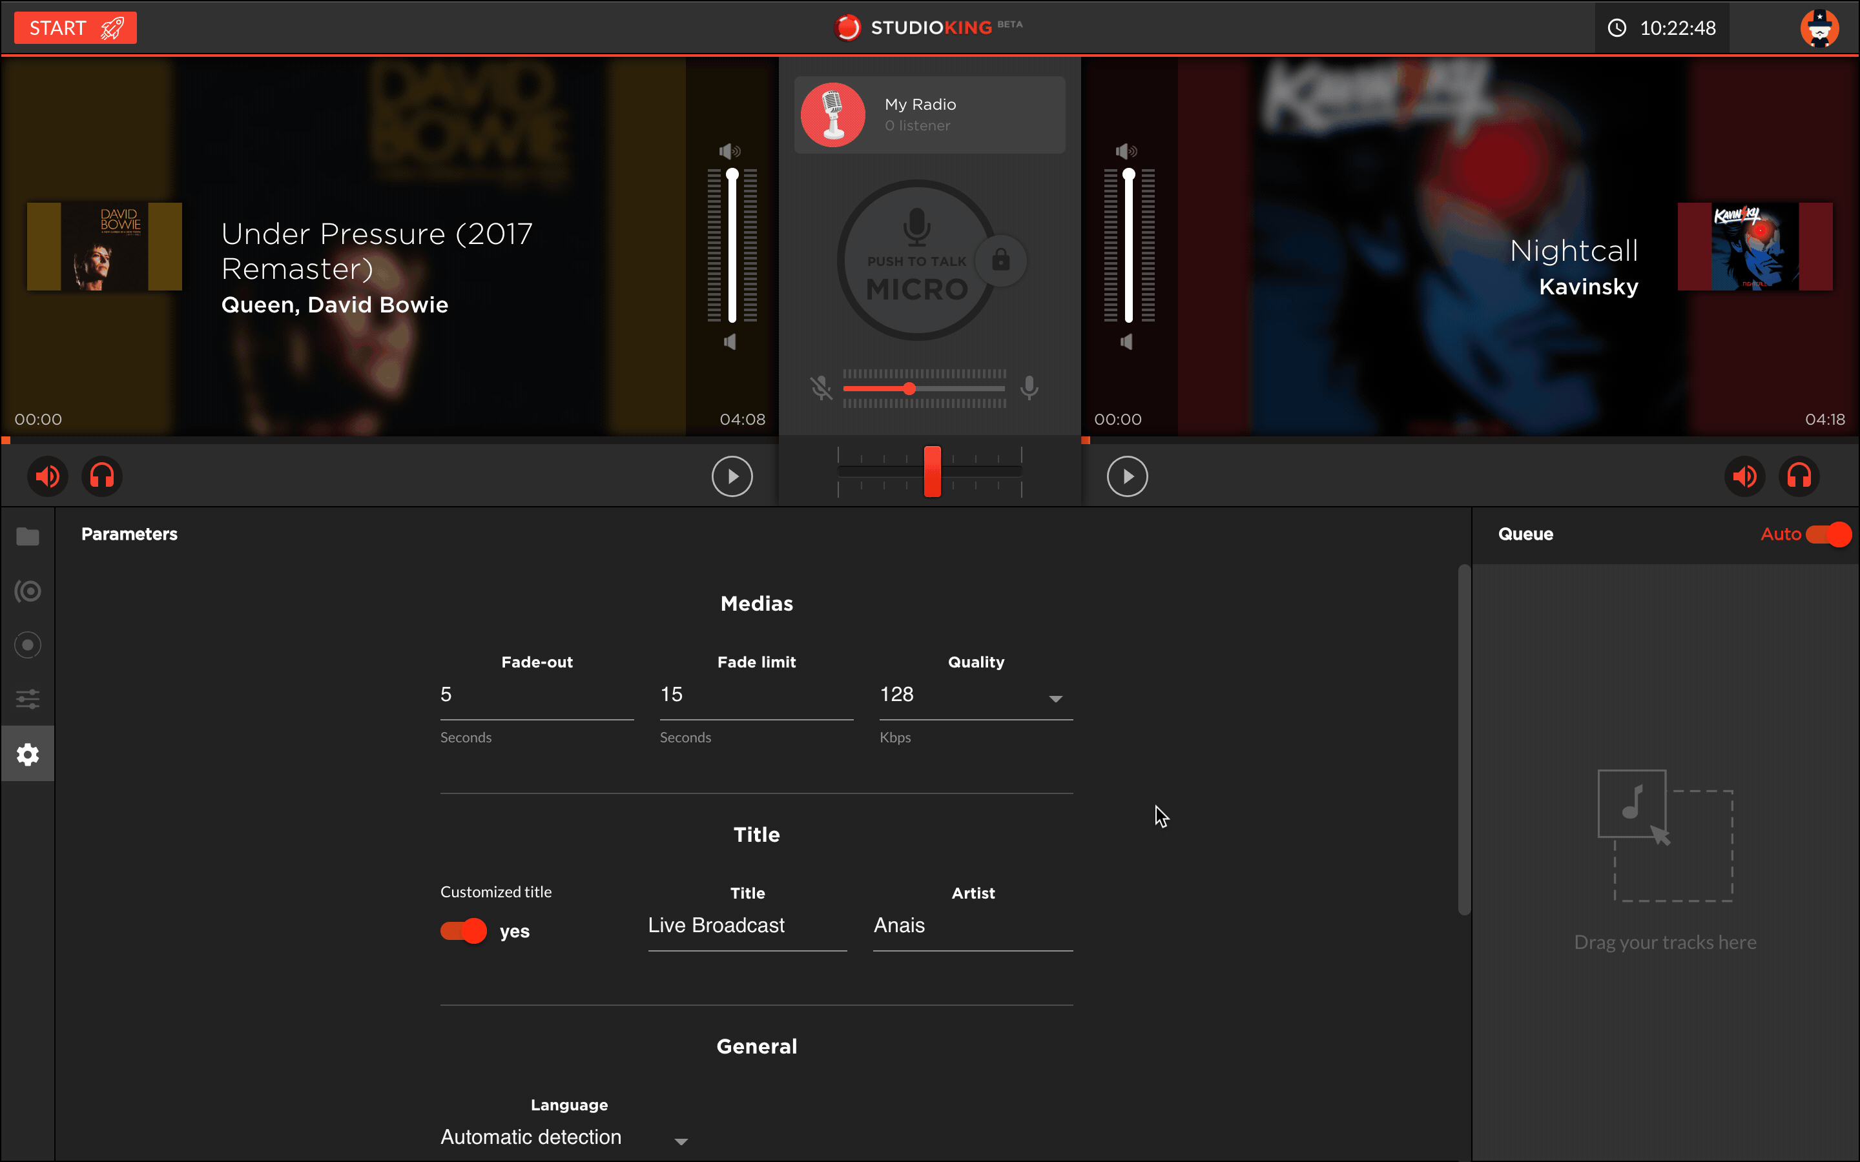Click the left deck loud speaker icon

730,150
